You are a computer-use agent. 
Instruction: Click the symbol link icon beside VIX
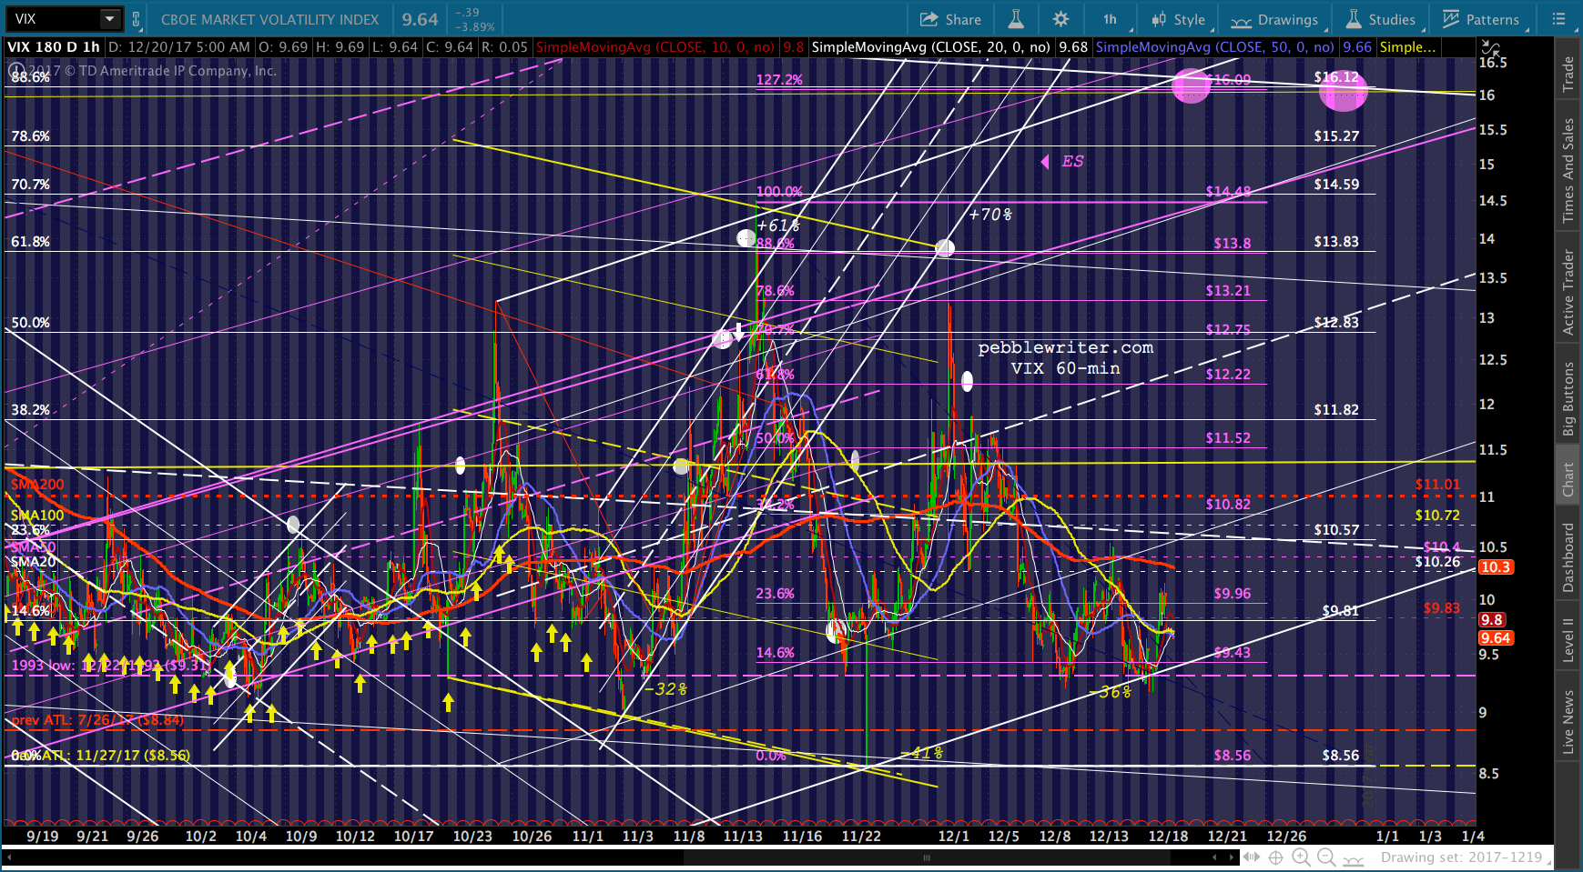tap(137, 19)
